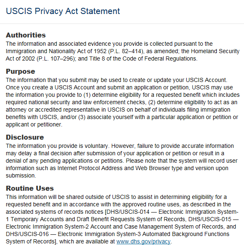Click the Routine Uses section heading
This screenshot has width=244, height=250.
(30, 188)
